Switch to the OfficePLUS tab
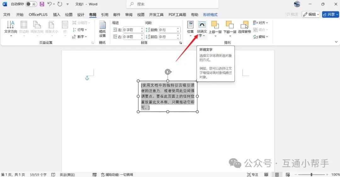The height and width of the screenshot is (177, 340). point(38,14)
